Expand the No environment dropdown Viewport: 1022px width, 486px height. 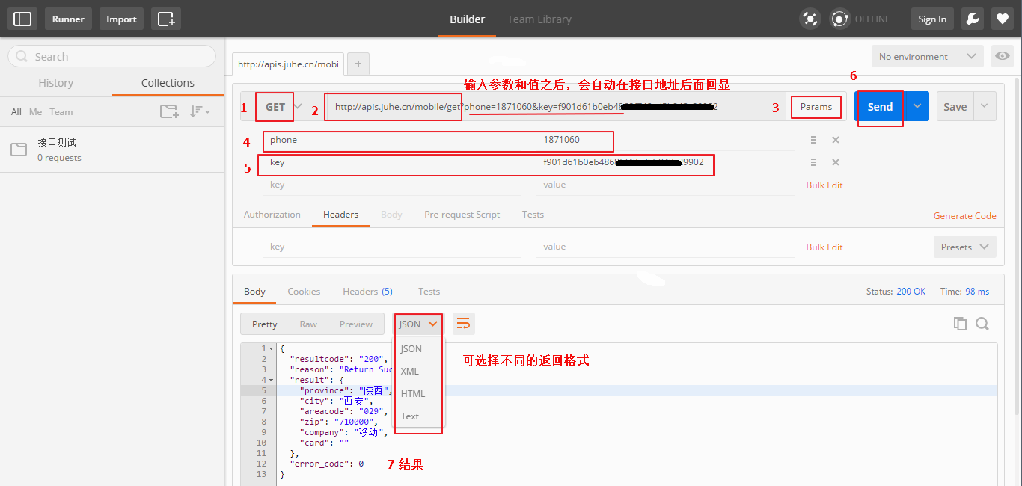point(928,57)
